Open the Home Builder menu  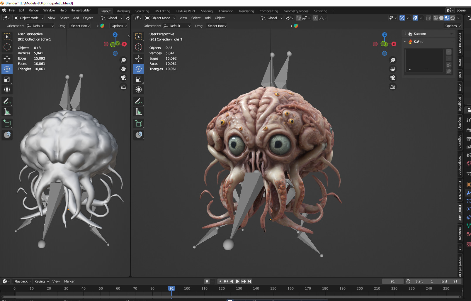click(81, 10)
